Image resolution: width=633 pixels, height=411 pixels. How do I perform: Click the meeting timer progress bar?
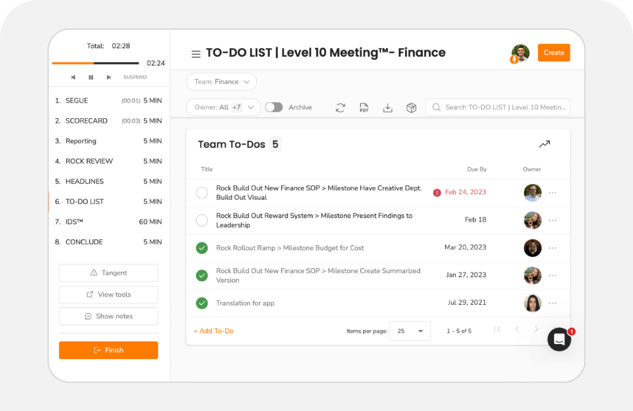click(95, 63)
